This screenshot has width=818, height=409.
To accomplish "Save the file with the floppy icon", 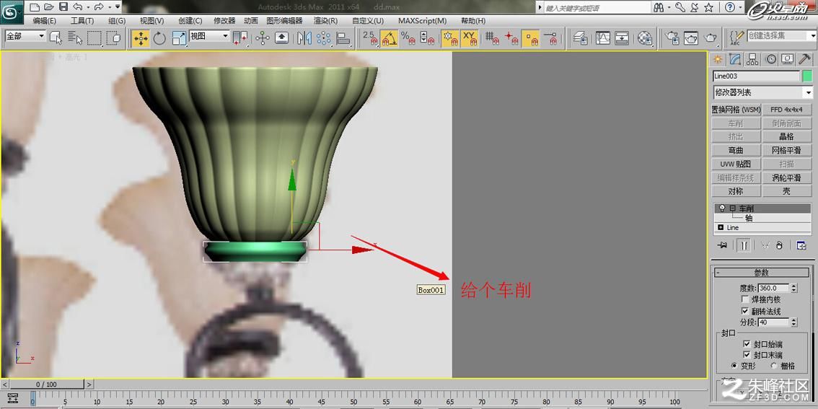I will coord(63,6).
